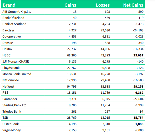The height and width of the screenshot is (133, 155).
Task: Click Starling Bank Ltd brand cell
Action: click(15, 105)
